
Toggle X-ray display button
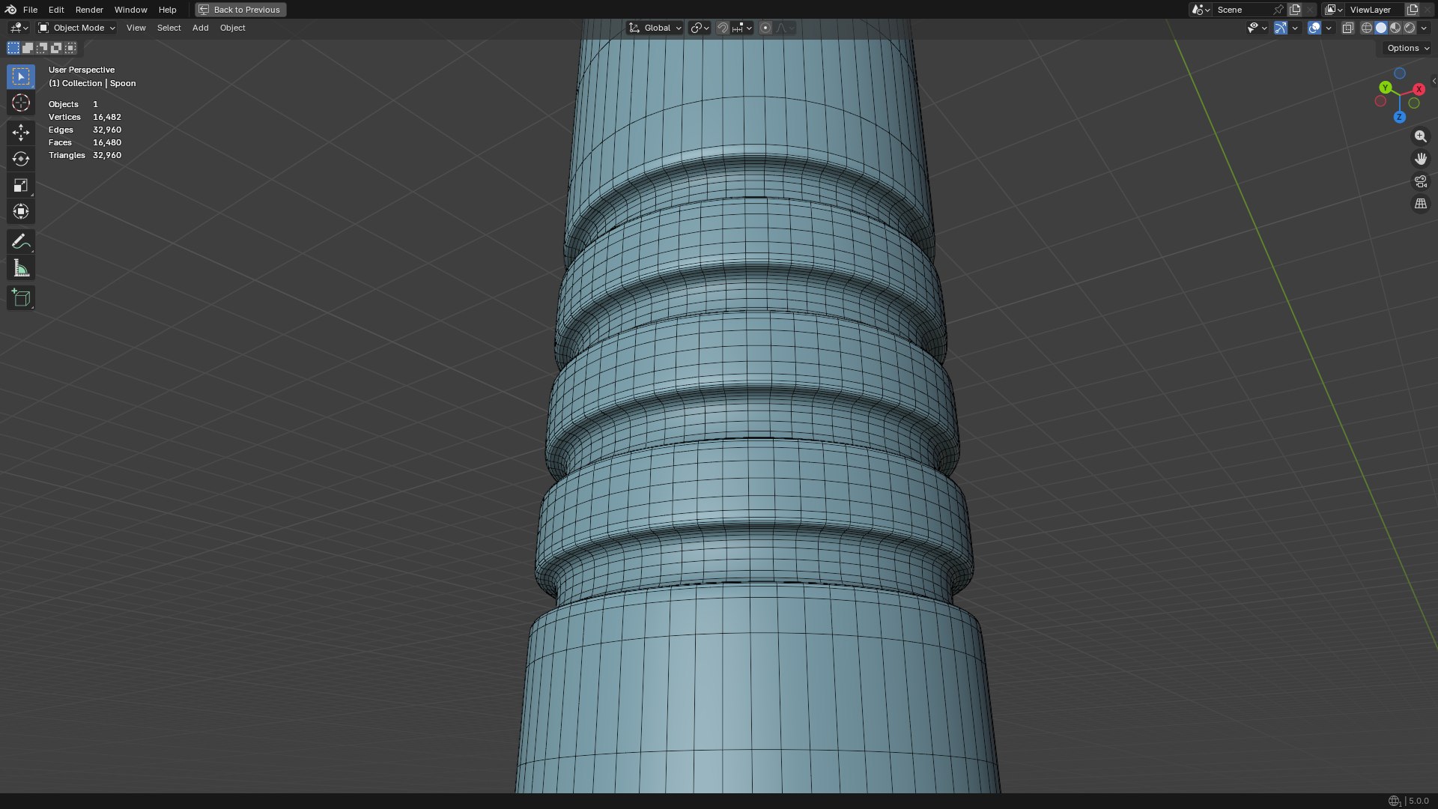tap(1347, 28)
